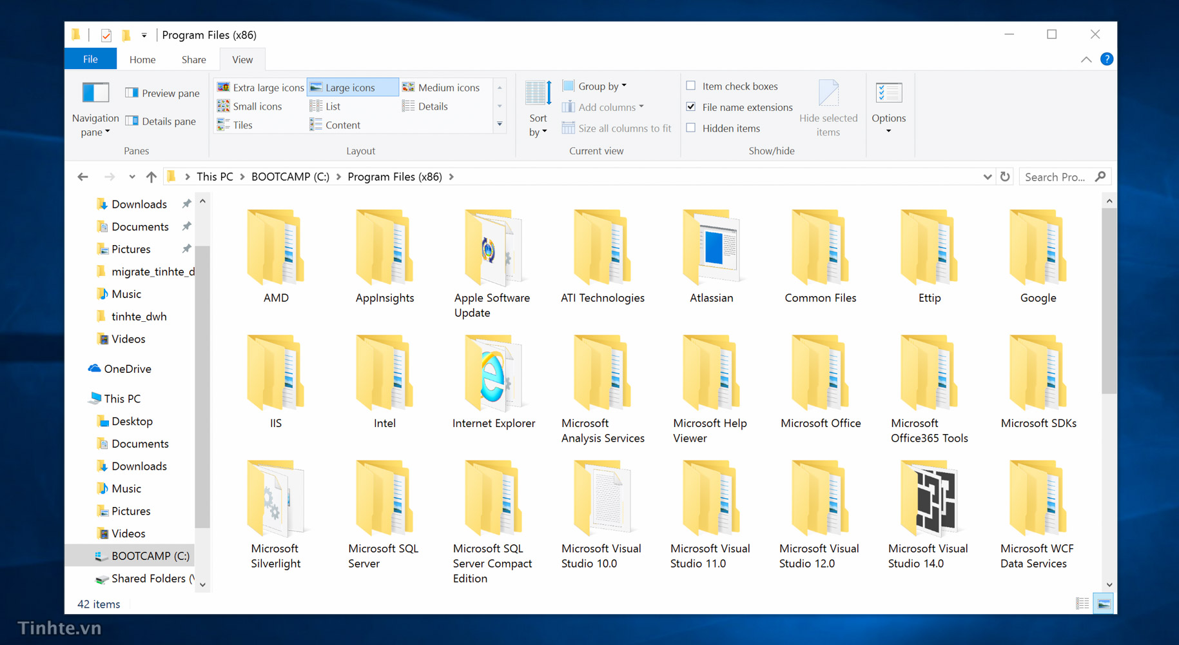This screenshot has width=1179, height=645.
Task: Click the Microsoft Silverlight folder
Action: (x=276, y=515)
